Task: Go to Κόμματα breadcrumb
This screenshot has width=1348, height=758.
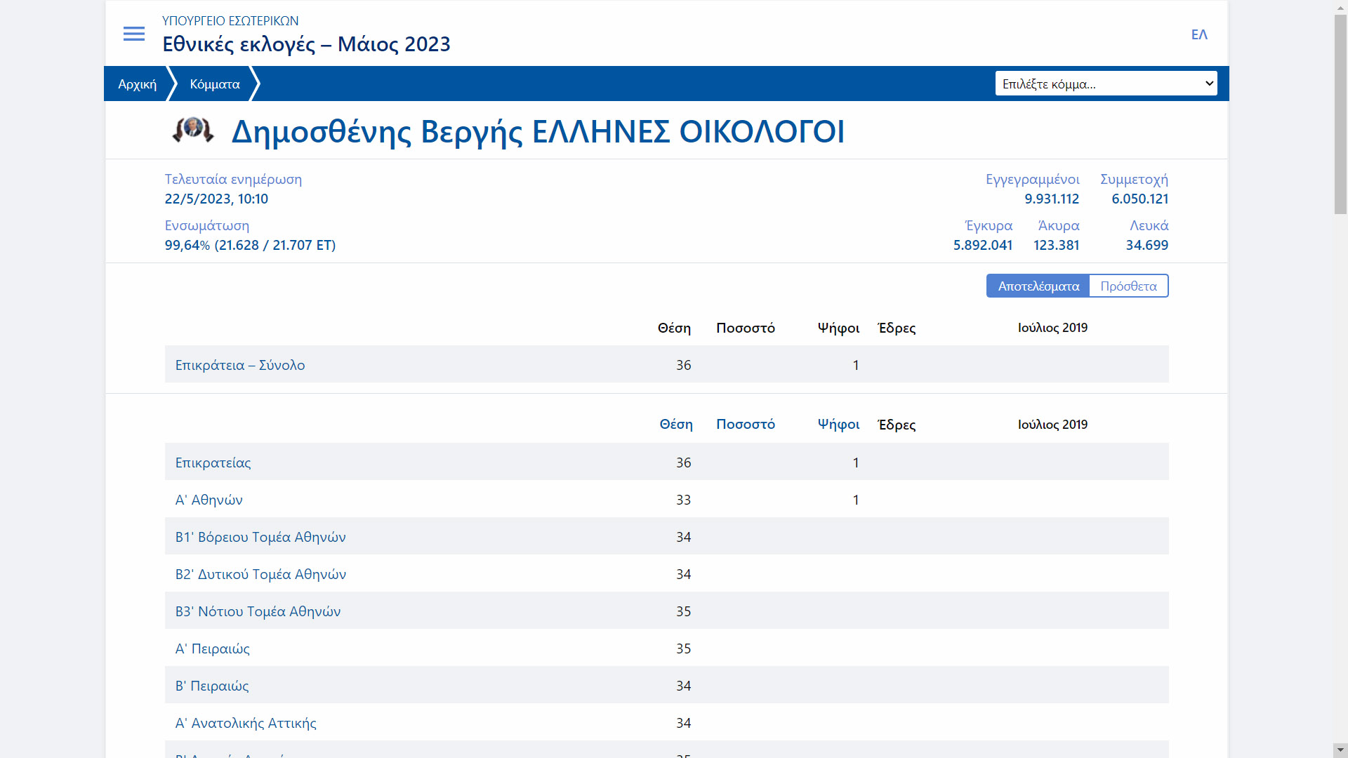Action: pos(215,84)
